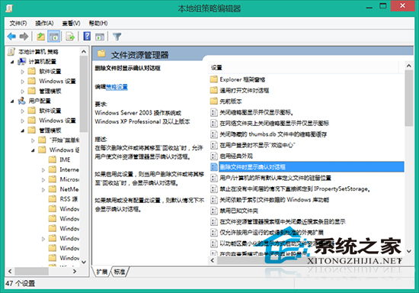Open the 先前版本 folder in list
Viewport: 419px width, 293px height.
(226, 101)
